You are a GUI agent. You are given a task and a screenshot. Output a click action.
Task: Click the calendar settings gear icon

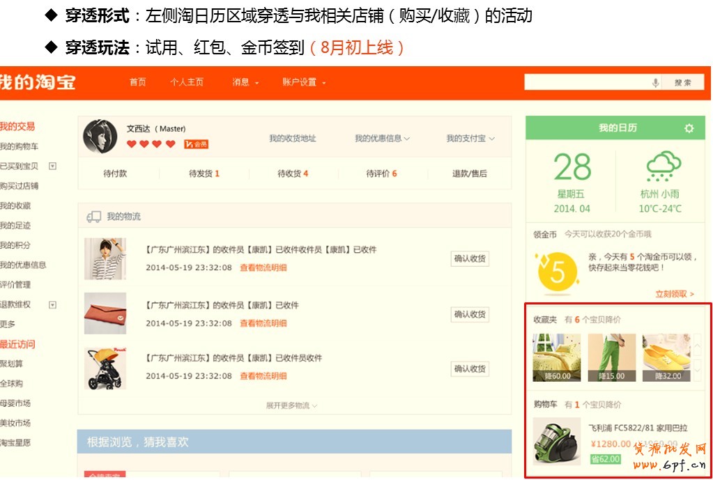[689, 128]
